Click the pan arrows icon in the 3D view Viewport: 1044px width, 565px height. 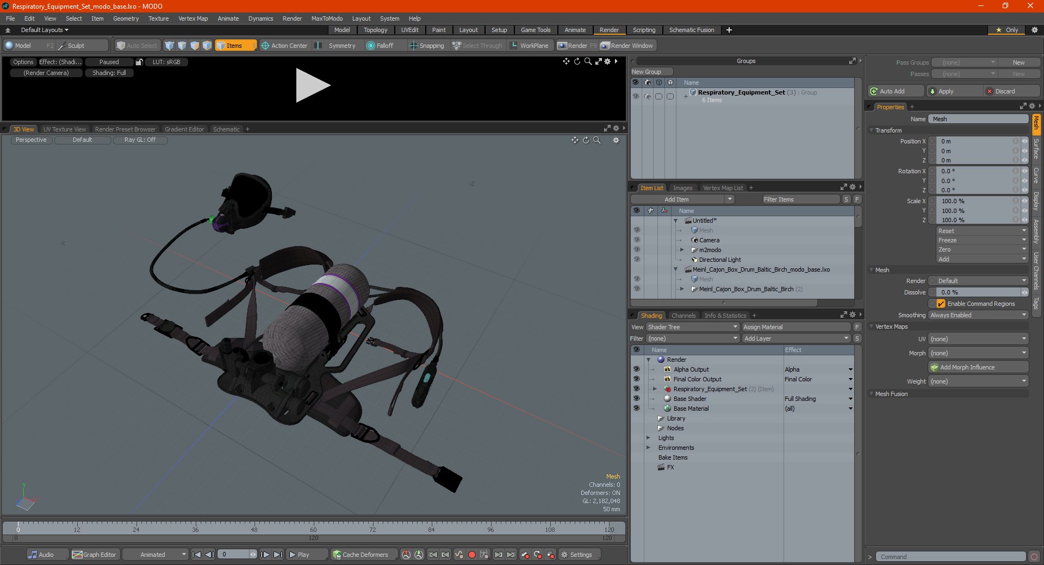click(x=575, y=140)
